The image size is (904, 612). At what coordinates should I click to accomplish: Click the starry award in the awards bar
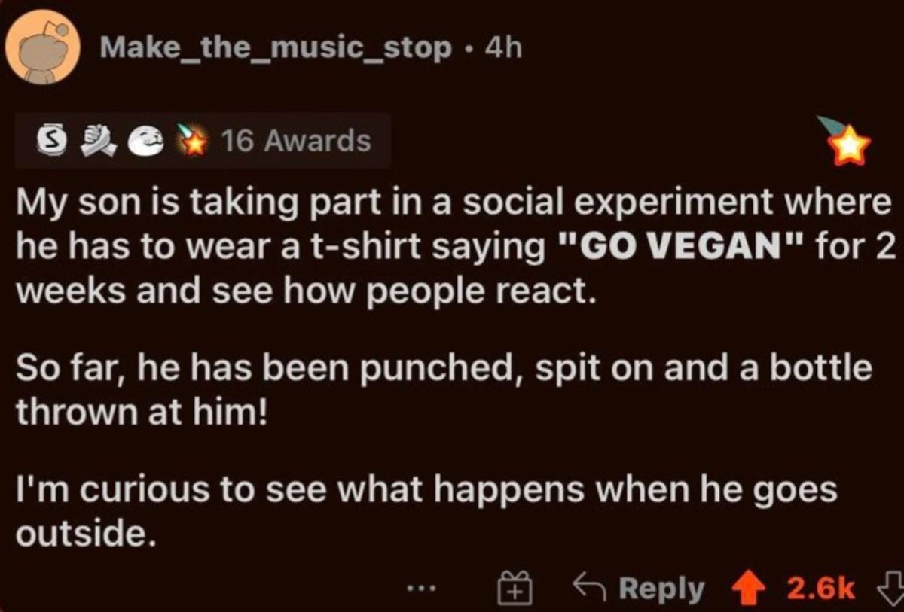click(x=190, y=140)
